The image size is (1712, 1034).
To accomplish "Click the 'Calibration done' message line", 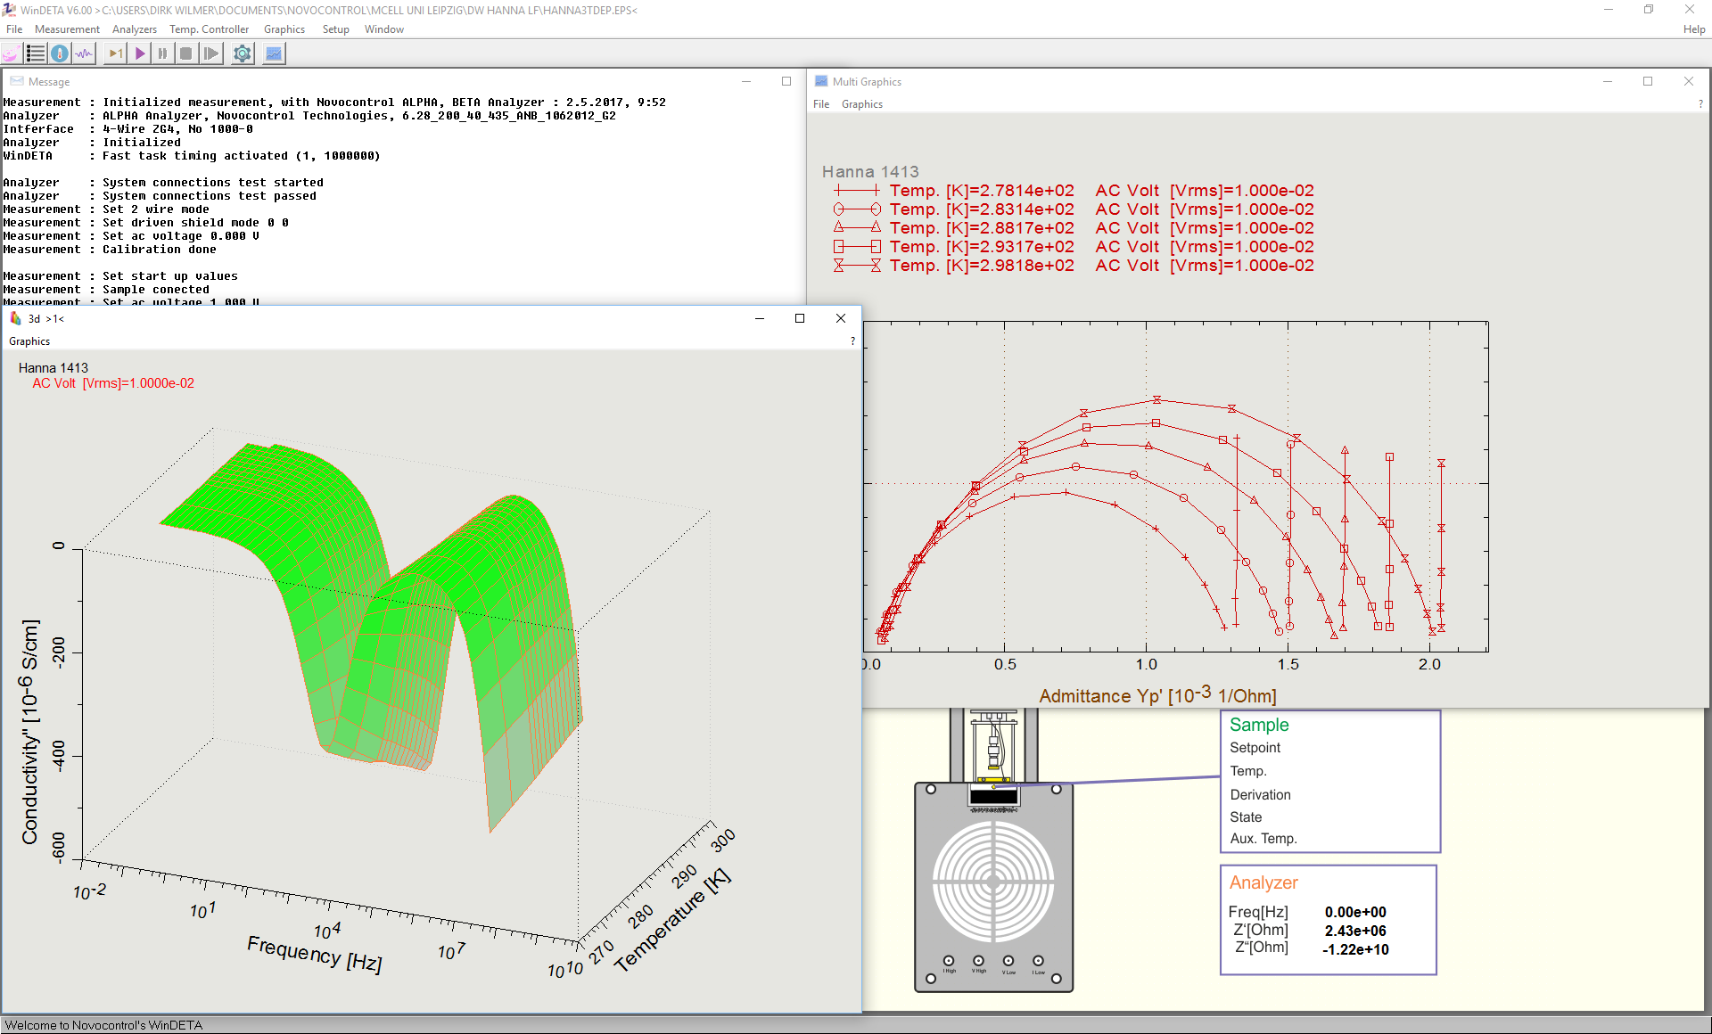I will pyautogui.click(x=110, y=250).
